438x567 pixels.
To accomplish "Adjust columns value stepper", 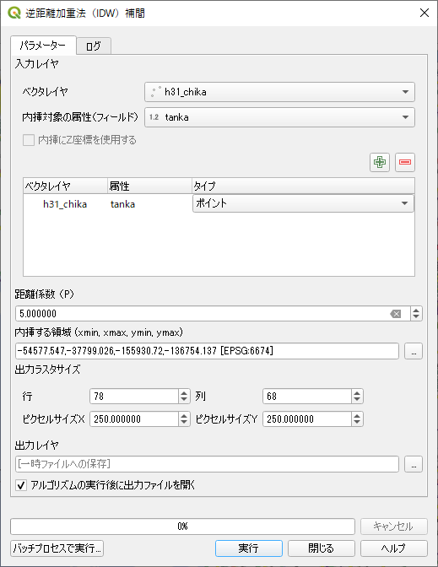I will [357, 397].
